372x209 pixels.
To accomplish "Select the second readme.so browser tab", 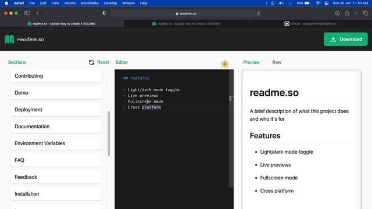I will (186, 24).
